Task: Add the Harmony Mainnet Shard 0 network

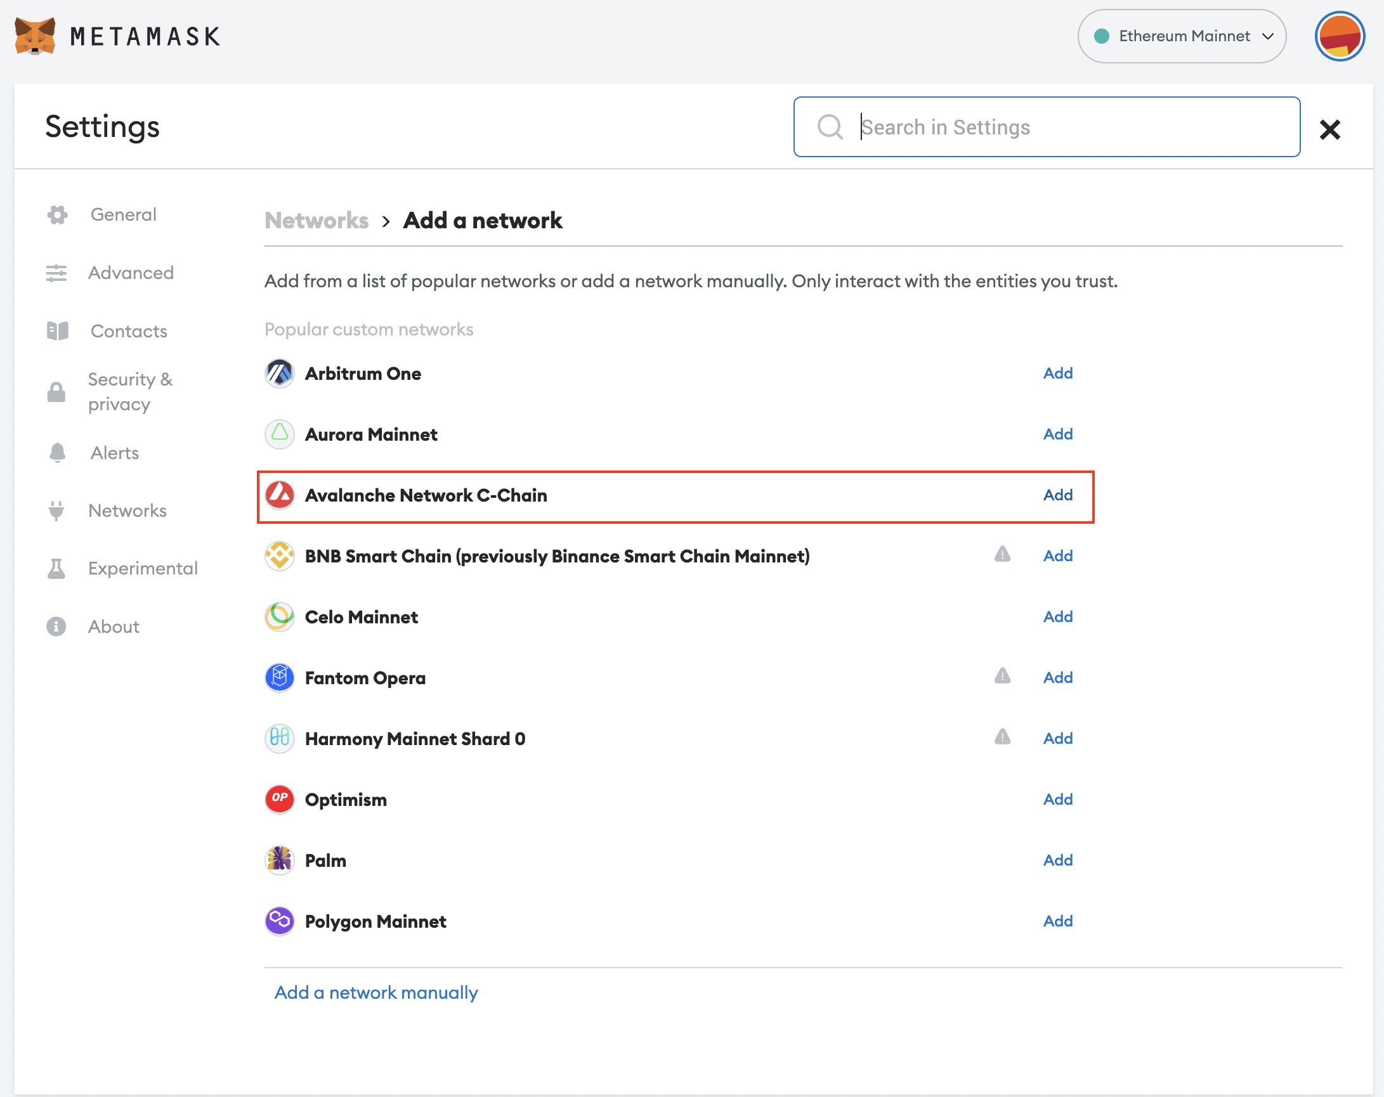Action: 1058,739
